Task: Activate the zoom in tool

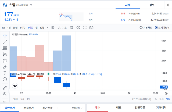Action: pyautogui.click(x=5, y=94)
